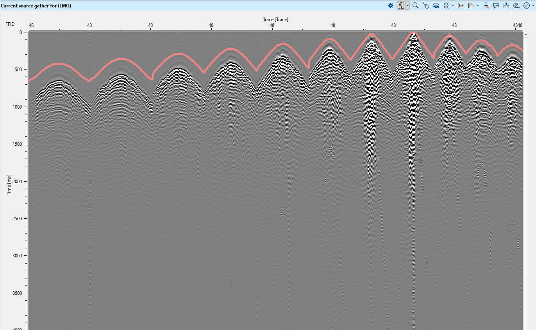
Task: Expand the selection mode dropdown arrow
Action: [x=407, y=5]
